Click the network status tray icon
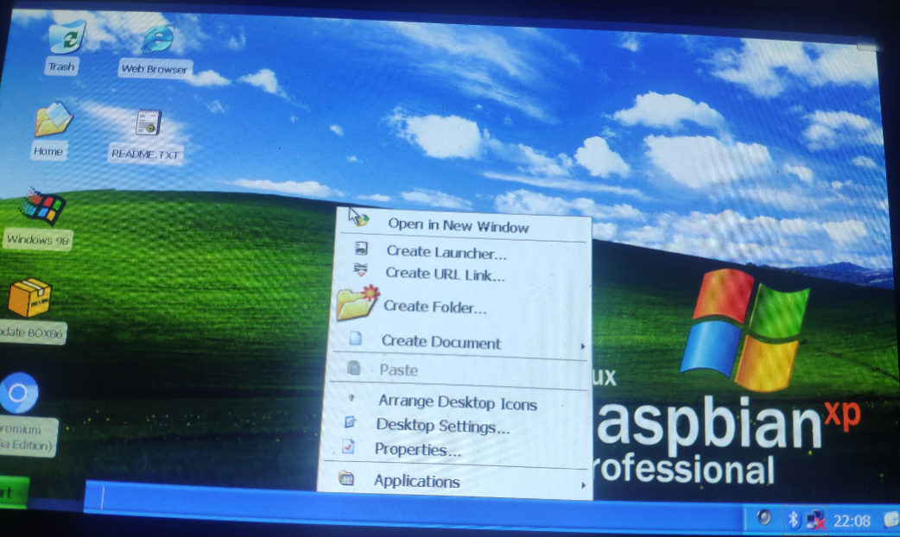Image resolution: width=900 pixels, height=537 pixels. point(814,520)
